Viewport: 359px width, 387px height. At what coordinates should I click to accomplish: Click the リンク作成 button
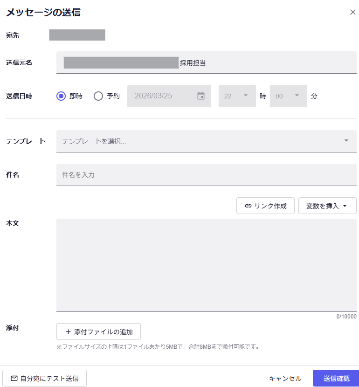(265, 206)
